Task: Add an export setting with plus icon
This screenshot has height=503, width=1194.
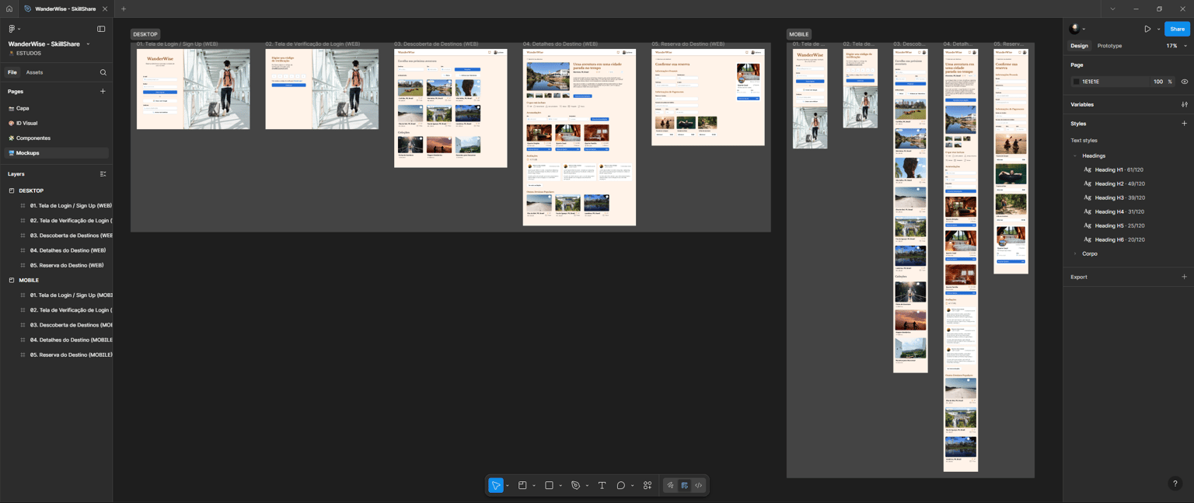Action: 1184,277
